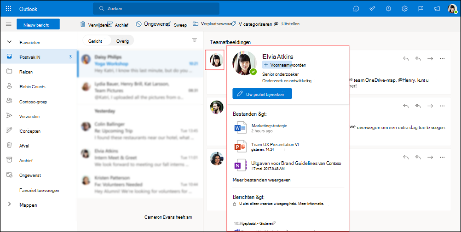Select Postvak IN folder
The height and width of the screenshot is (232, 461).
[x=39, y=57]
